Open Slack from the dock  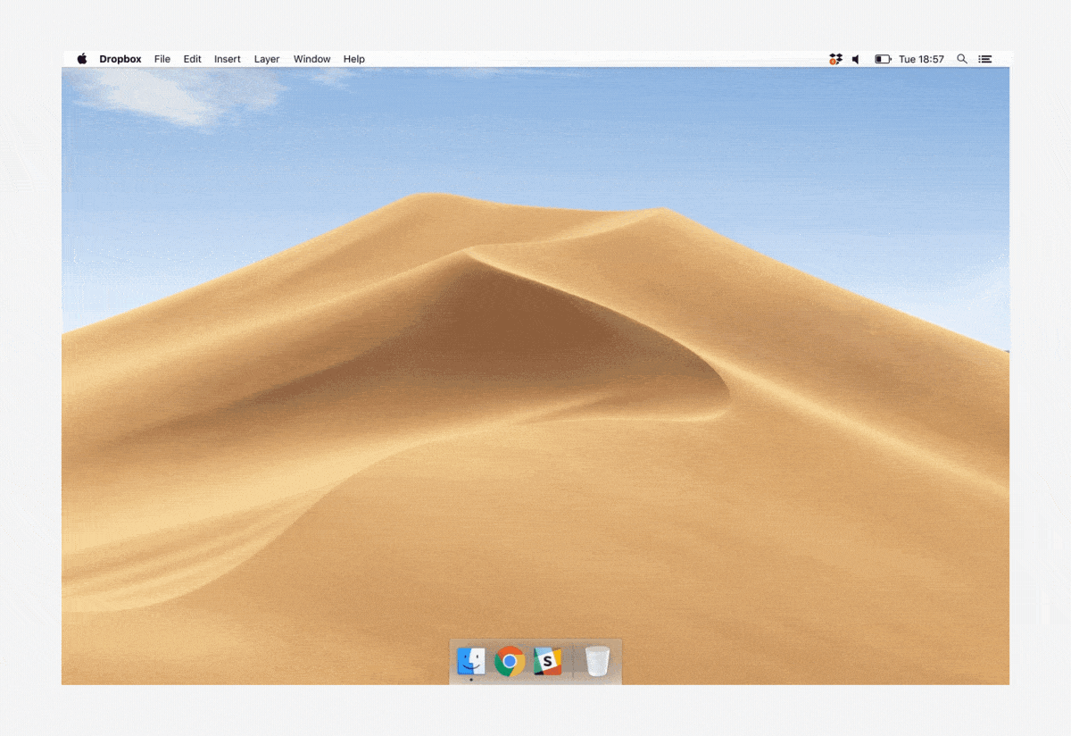coord(547,661)
